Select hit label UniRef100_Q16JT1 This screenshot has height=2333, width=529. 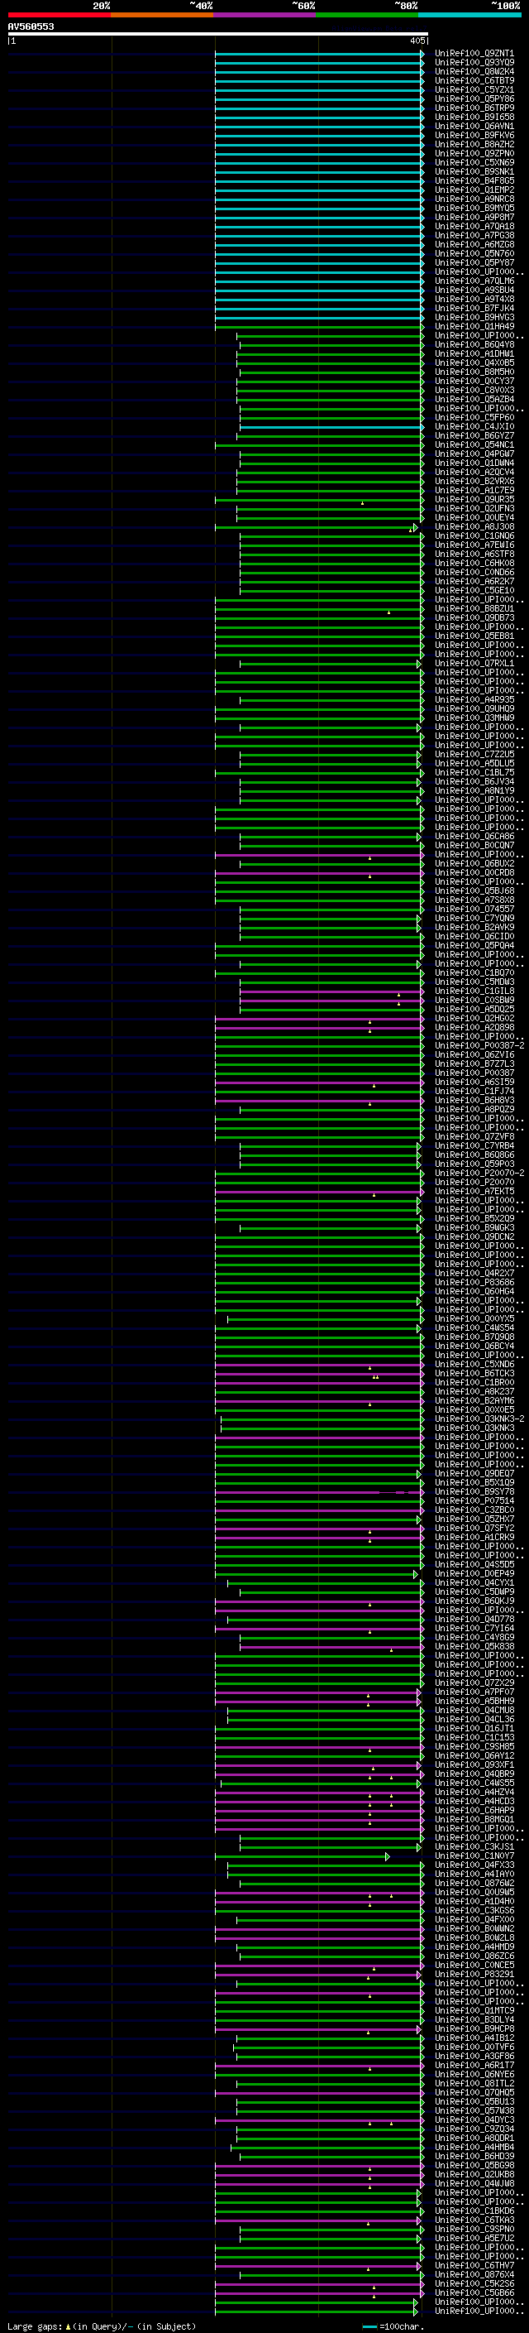pos(474,1729)
